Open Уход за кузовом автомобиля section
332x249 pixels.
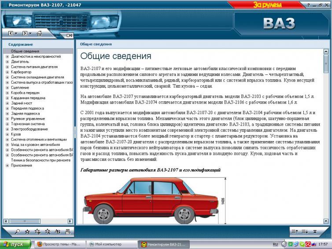click(35, 145)
